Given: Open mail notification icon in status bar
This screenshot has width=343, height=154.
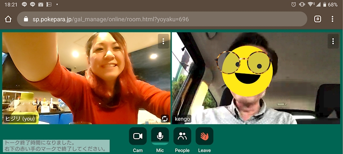Looking at the screenshot, I should [41, 4].
